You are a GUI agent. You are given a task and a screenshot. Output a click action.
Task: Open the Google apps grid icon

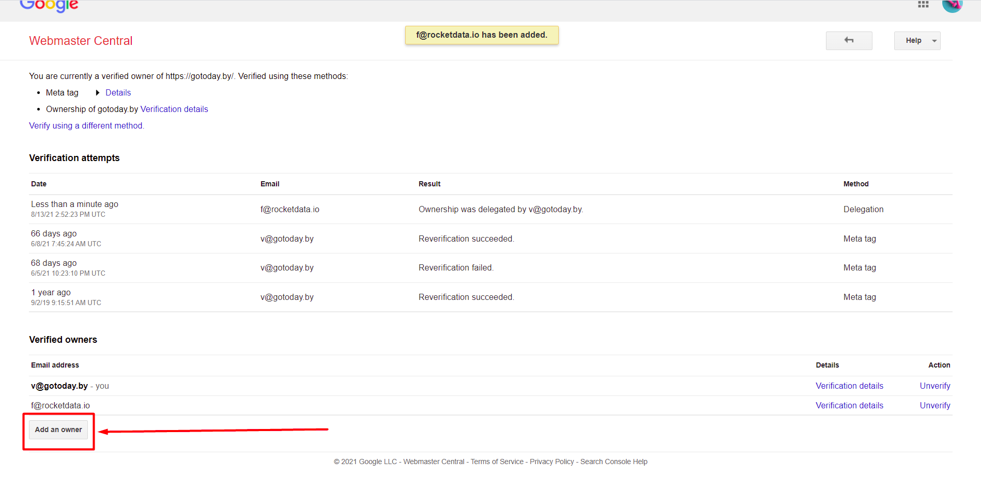point(923,4)
